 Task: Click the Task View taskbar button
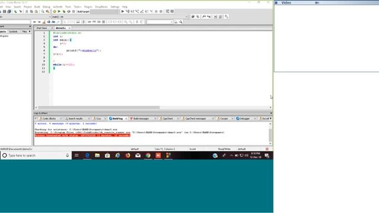pos(76,155)
